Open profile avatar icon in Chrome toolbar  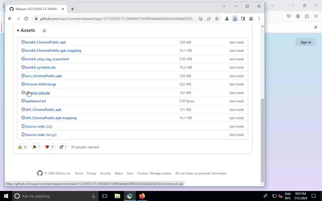pos(251,19)
